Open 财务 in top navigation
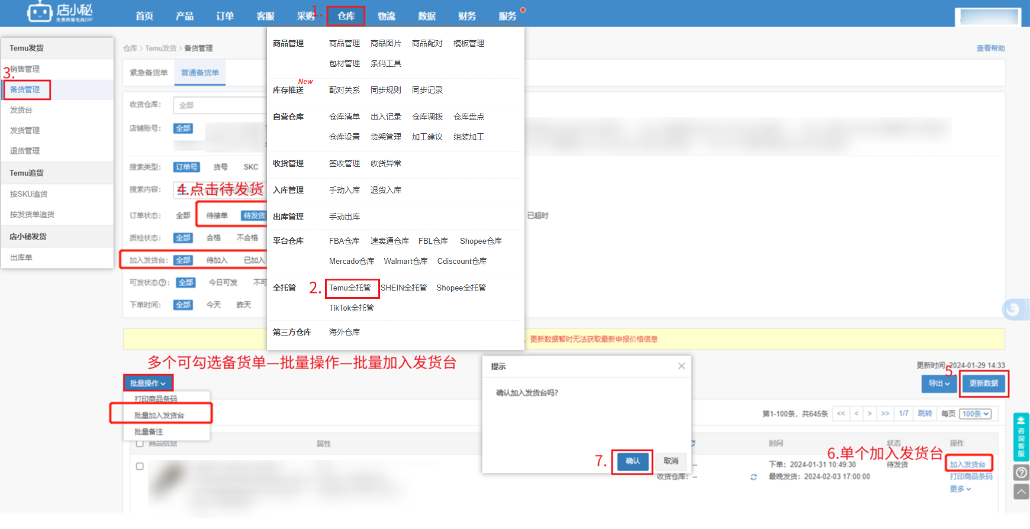The image size is (1030, 529). [x=467, y=16]
